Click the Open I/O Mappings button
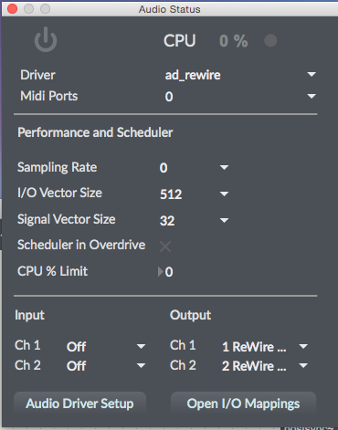This screenshot has height=430, width=338. (x=243, y=404)
